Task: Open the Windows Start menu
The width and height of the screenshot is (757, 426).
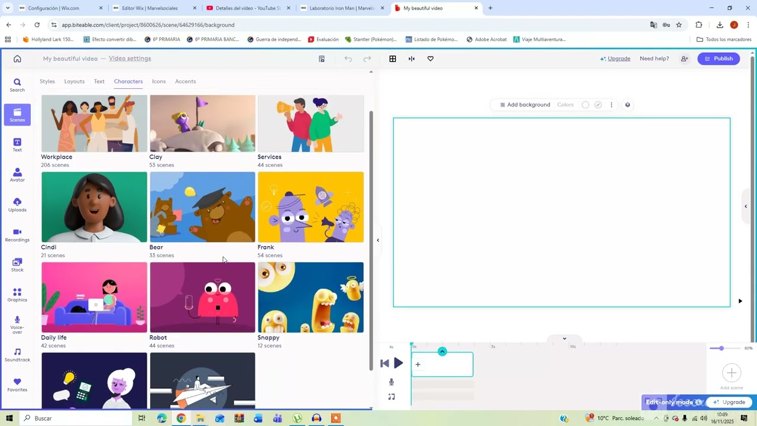Action: [x=9, y=418]
